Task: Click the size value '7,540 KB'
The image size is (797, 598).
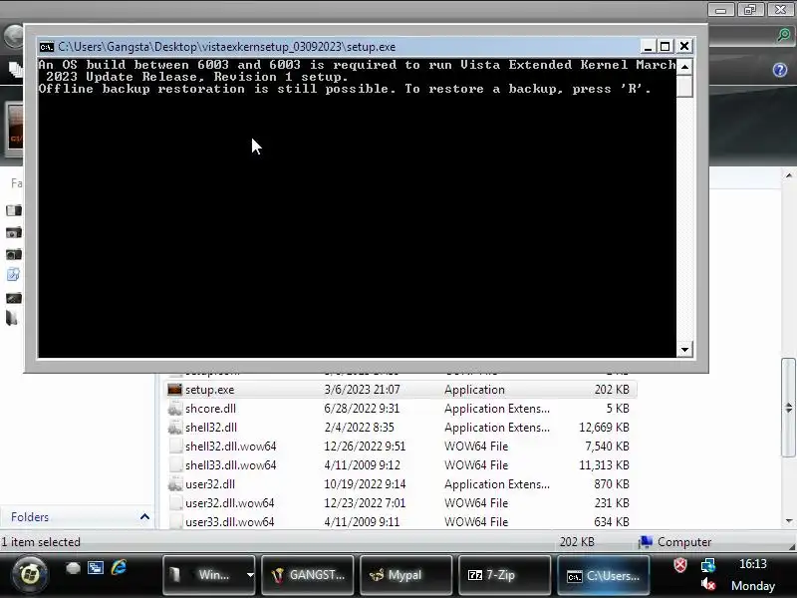Action: pos(607,447)
